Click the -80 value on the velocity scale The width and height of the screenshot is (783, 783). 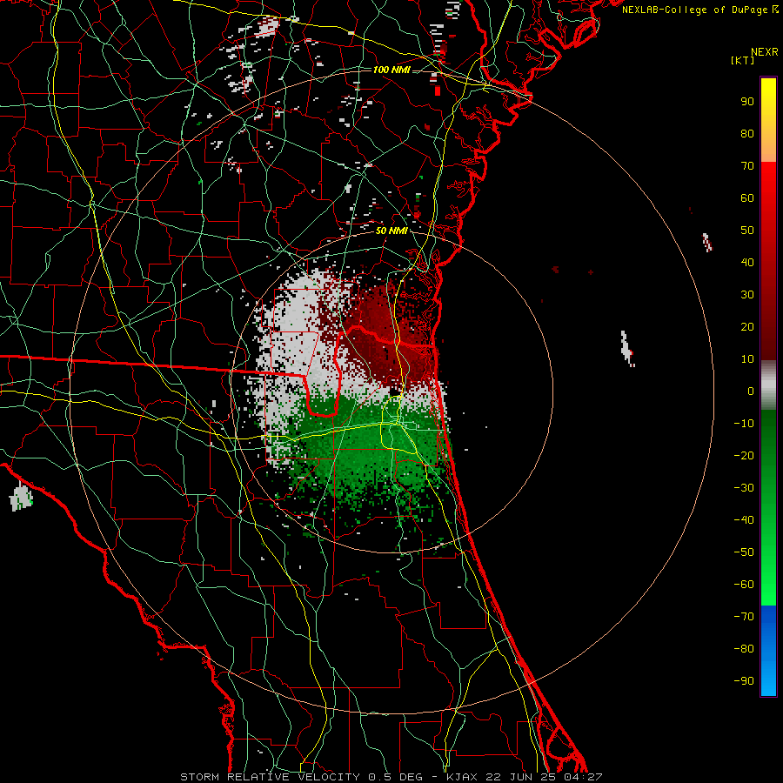pyautogui.click(x=744, y=649)
